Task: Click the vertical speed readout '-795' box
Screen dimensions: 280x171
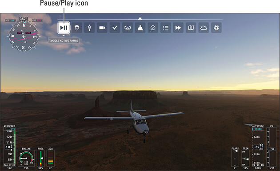Action: 272,149
